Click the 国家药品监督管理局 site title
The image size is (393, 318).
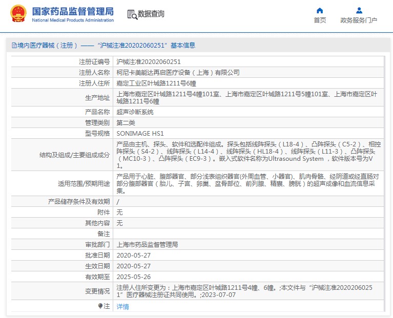pos(73,11)
